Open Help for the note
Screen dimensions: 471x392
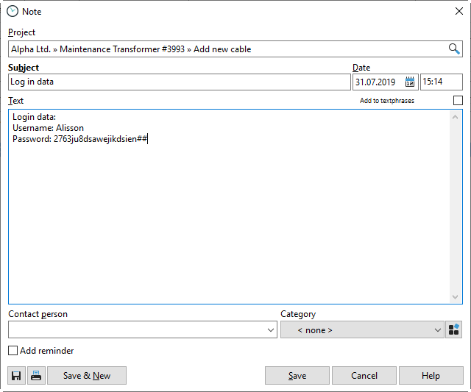pyautogui.click(x=431, y=376)
